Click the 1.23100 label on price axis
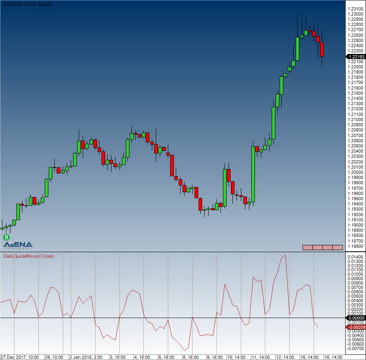Viewport: 366px width, 360px height. 355,9
